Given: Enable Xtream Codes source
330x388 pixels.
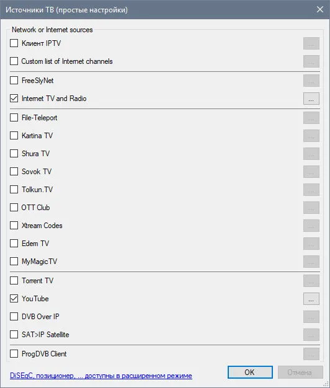Looking at the screenshot, I should pyautogui.click(x=14, y=226).
